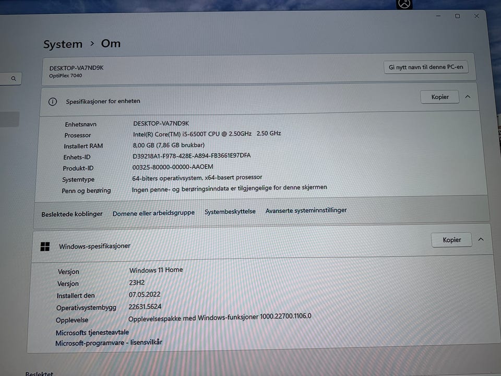501x376 pixels.
Task: Click the Spesifikasjoner for enheten heading
Action: click(x=103, y=101)
